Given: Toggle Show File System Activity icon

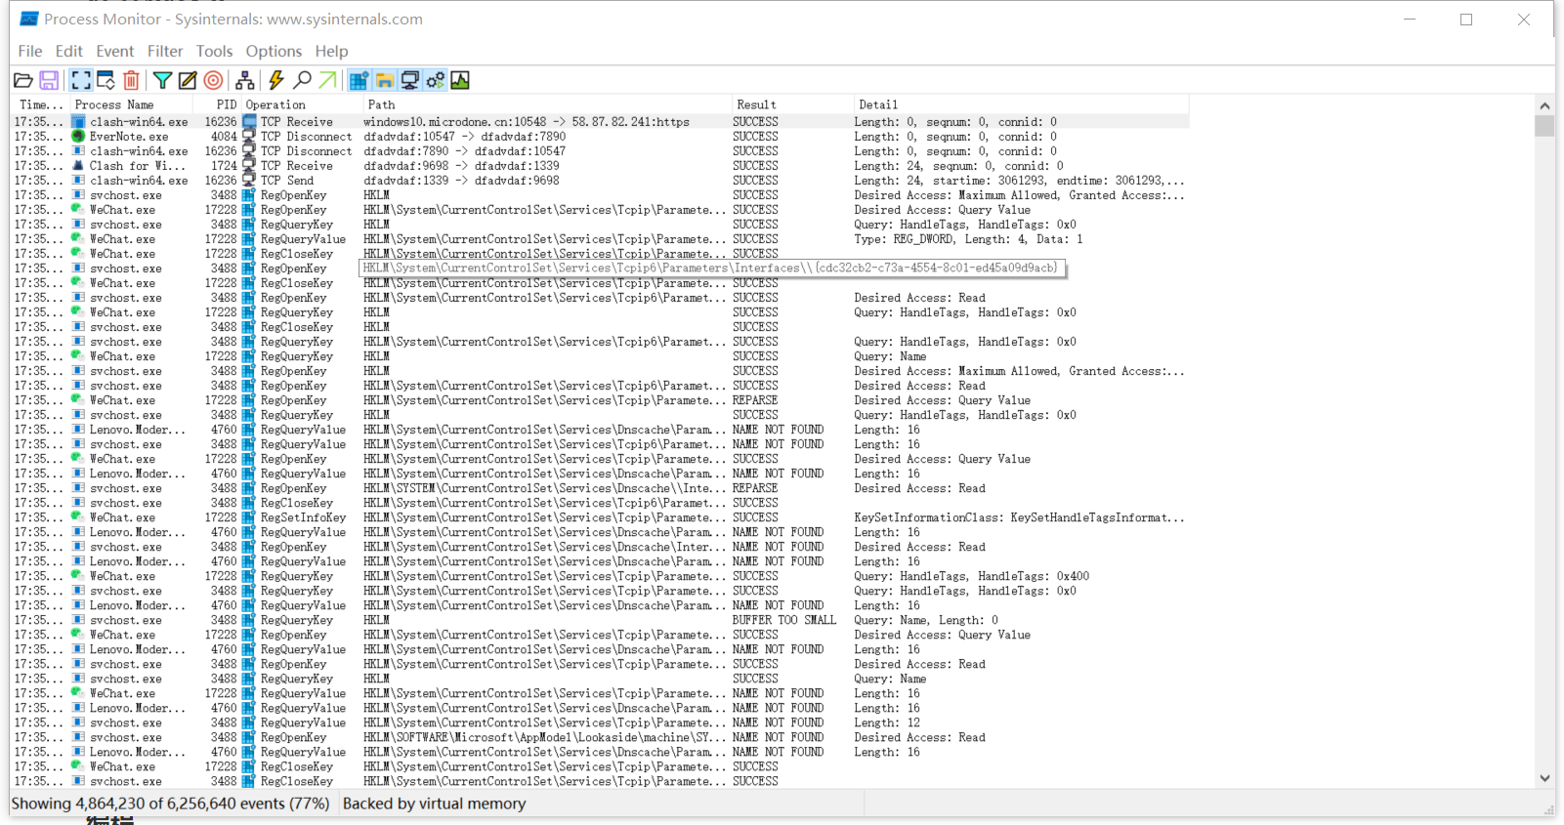Looking at the screenshot, I should [385, 80].
